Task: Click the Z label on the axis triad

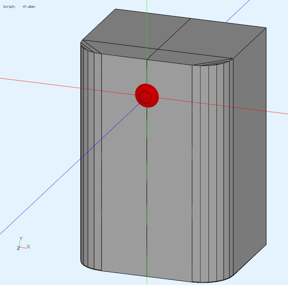Action: tap(18, 248)
